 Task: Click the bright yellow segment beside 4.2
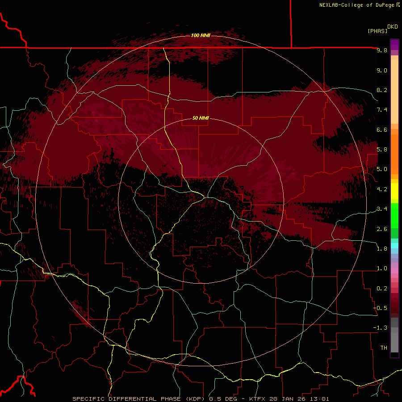[394, 191]
